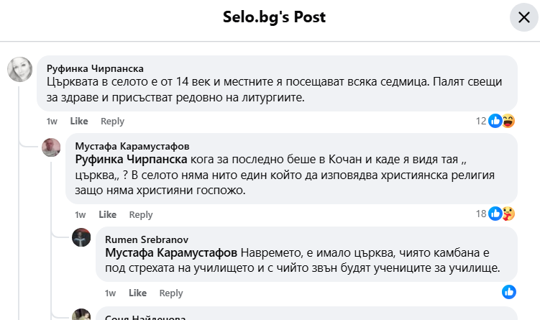The height and width of the screenshot is (320, 540).
Task: Like Руфинка Чирпанска's comment
Action: (x=78, y=121)
